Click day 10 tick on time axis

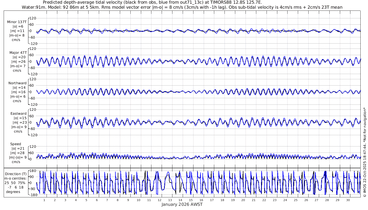[139, 200]
